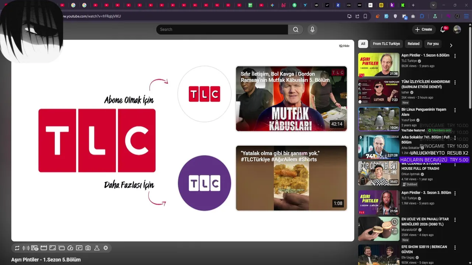The width and height of the screenshot is (472, 265).
Task: Click the green flask extension icon
Action: click(x=435, y=16)
